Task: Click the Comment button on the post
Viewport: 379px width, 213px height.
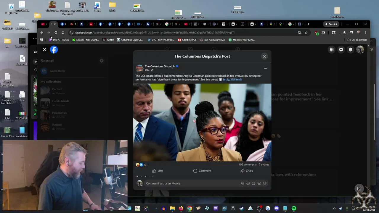Action: tap(202, 171)
